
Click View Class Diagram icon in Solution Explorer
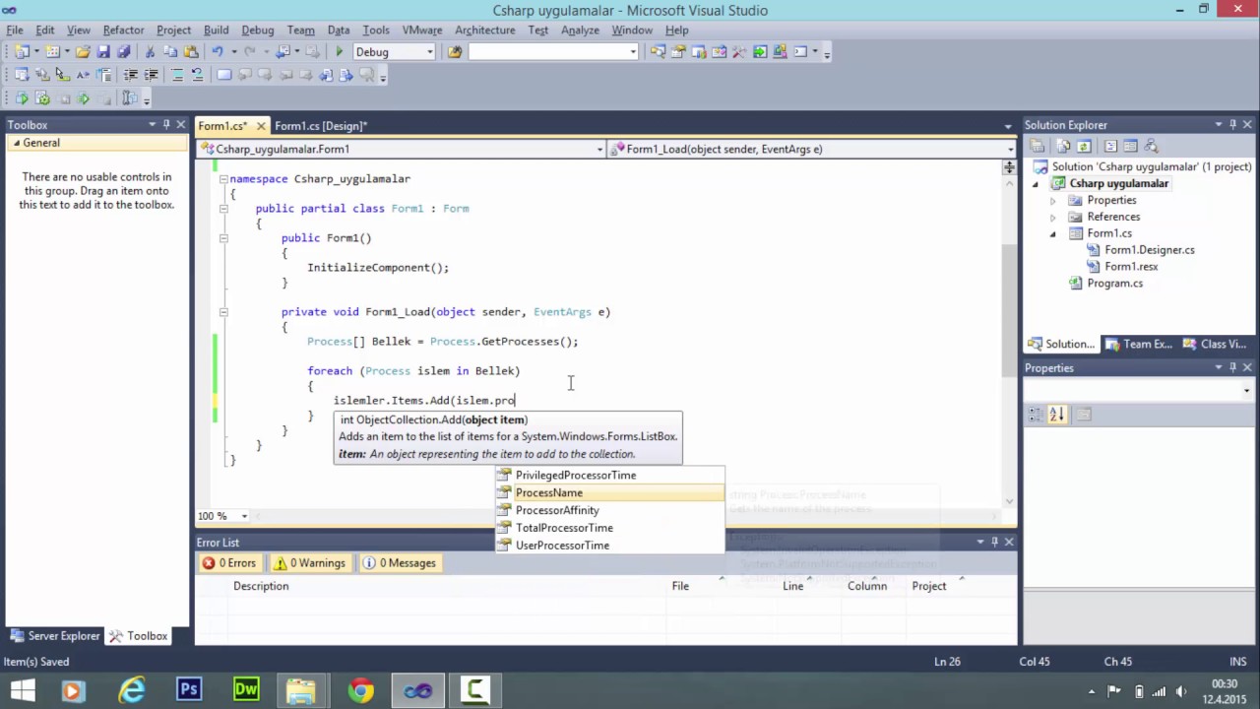tap(1151, 146)
